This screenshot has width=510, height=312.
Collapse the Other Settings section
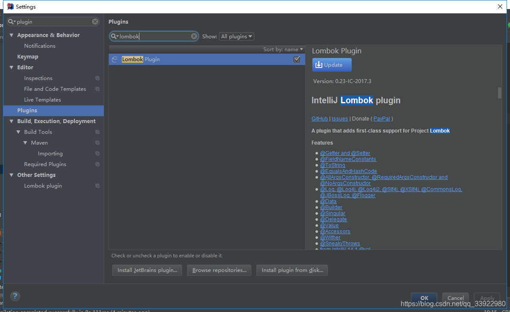tap(11, 175)
